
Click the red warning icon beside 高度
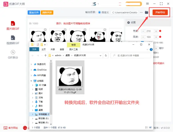(x=160, y=37)
